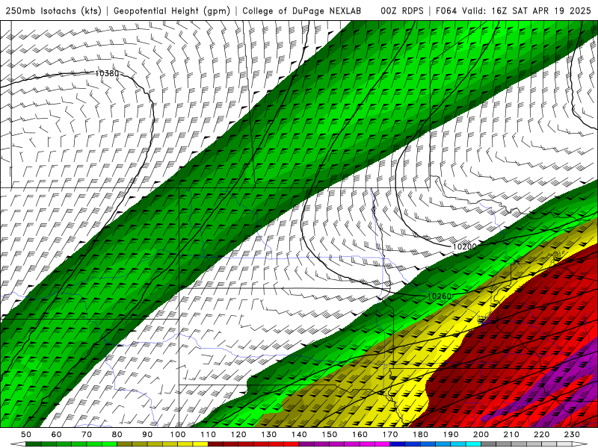Select the cyan swatch ending at 200
598x448 pixels.
473,444
